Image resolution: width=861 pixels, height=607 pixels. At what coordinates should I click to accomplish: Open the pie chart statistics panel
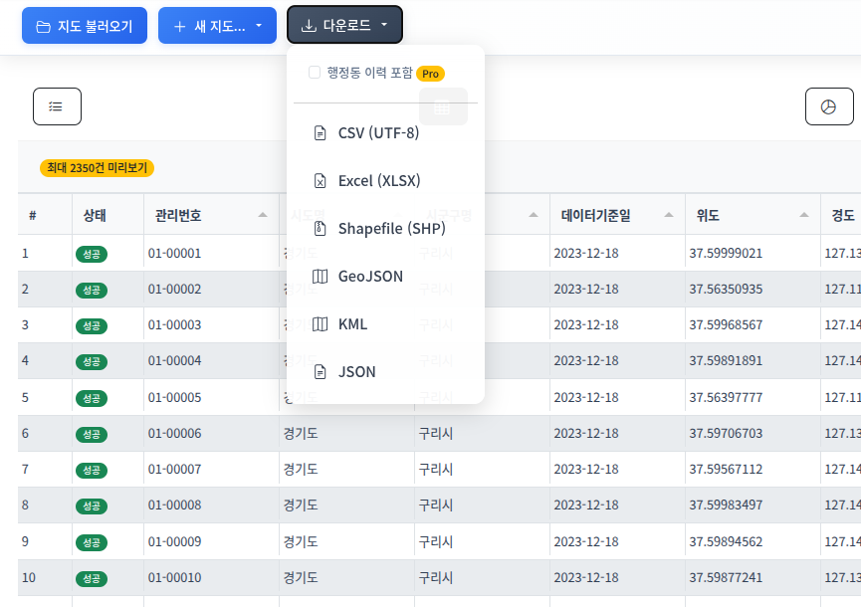830,106
